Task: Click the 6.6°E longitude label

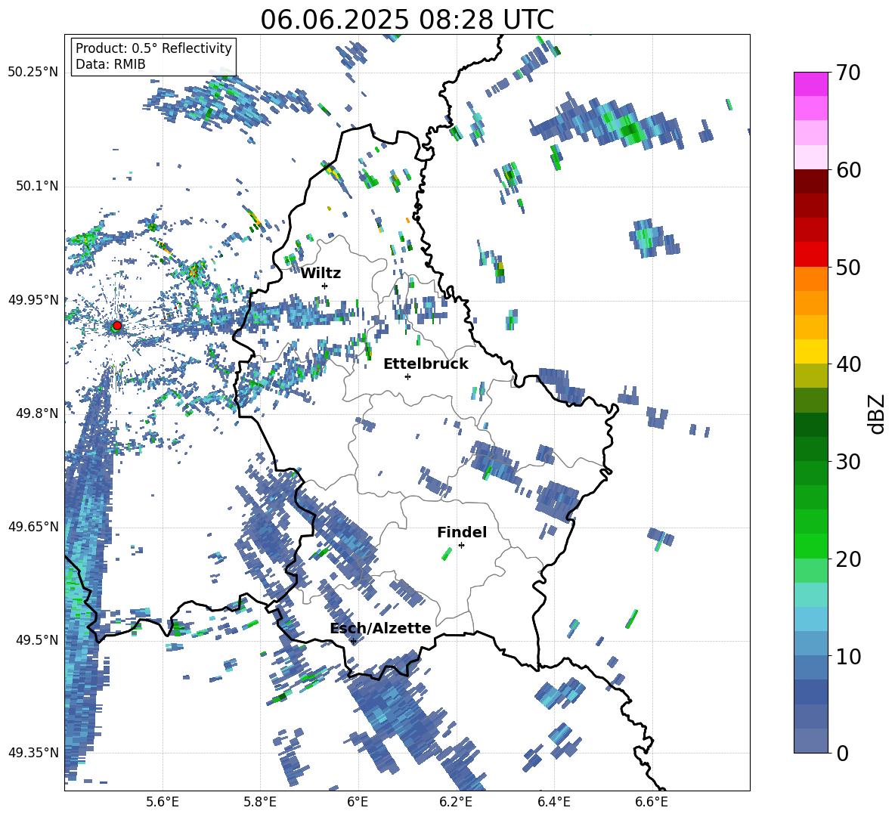Action: coord(652,802)
